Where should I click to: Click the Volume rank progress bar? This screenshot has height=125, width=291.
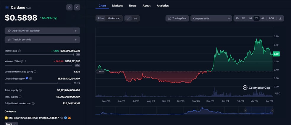click(x=38, y=65)
